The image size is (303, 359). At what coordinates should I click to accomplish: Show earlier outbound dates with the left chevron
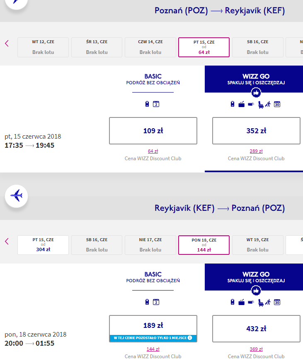coord(7,43)
